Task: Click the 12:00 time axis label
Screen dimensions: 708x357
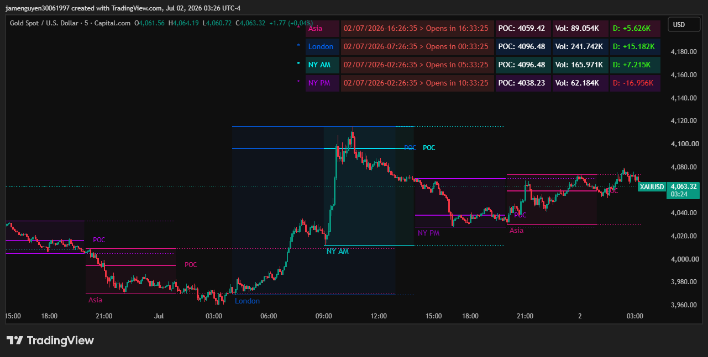Action: click(379, 316)
